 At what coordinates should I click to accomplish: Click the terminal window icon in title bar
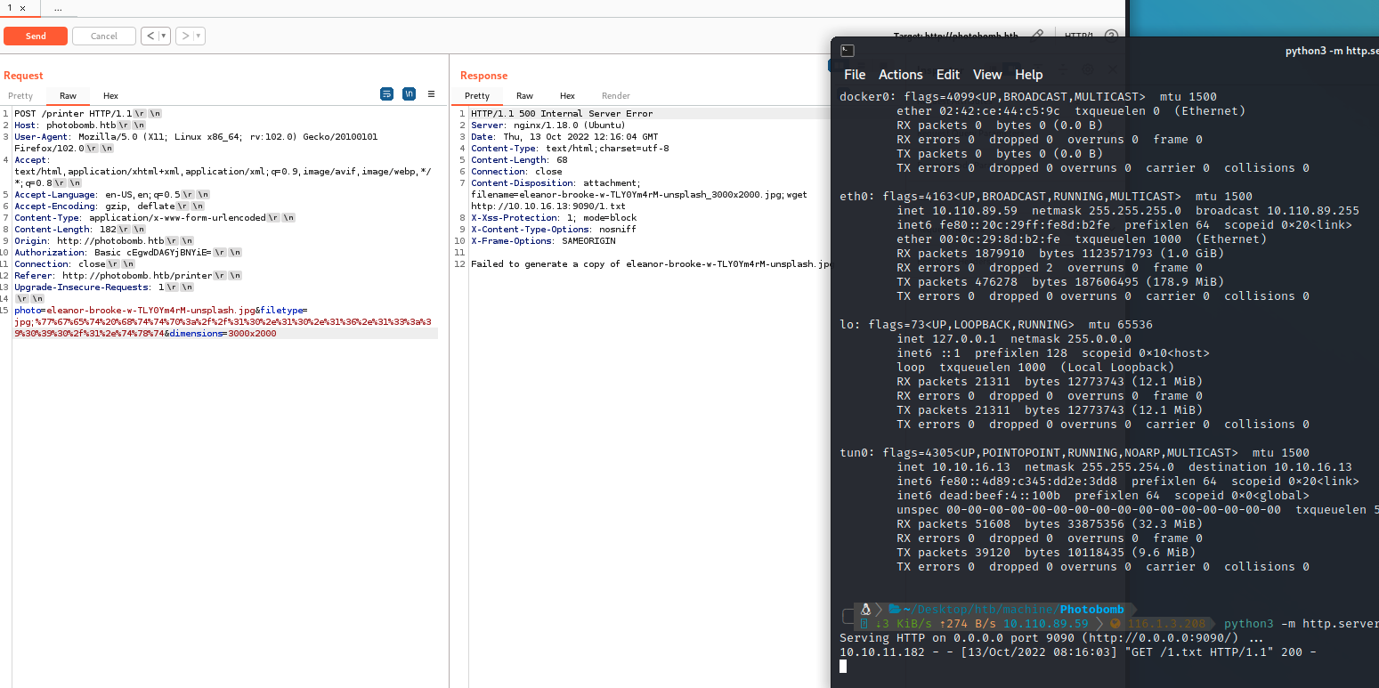point(848,51)
